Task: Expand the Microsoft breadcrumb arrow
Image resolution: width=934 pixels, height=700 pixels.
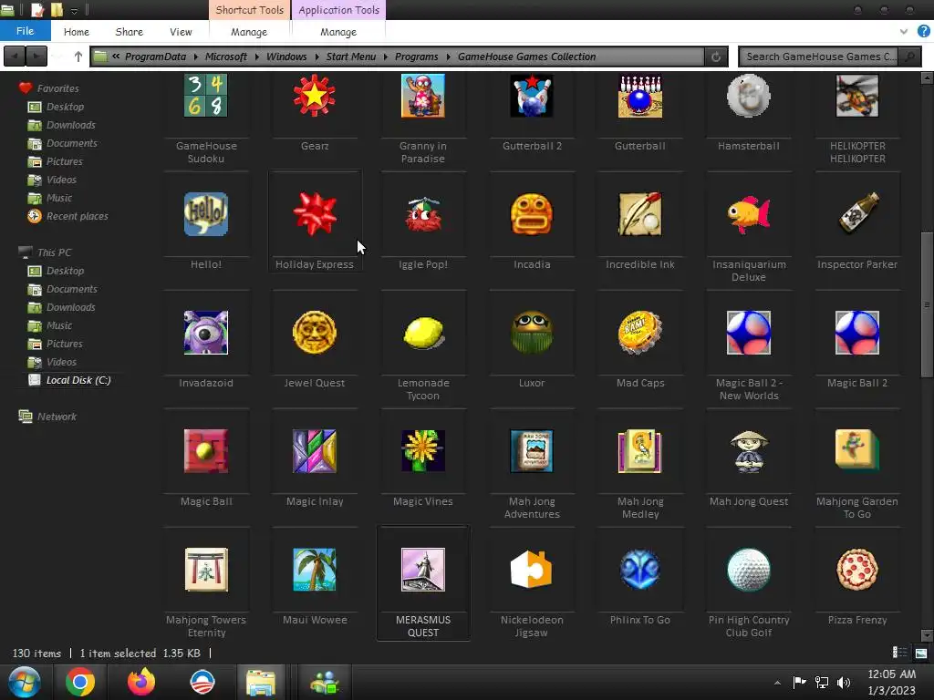Action: pyautogui.click(x=256, y=57)
